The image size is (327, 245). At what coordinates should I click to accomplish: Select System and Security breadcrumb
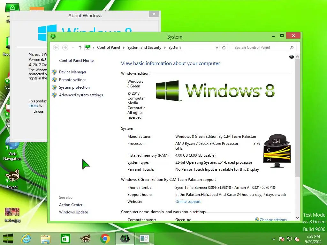[144, 48]
